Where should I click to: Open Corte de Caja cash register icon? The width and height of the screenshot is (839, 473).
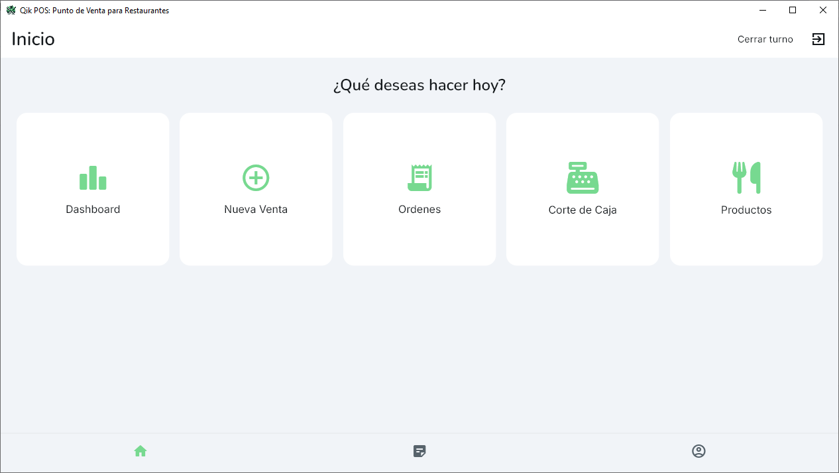pos(583,177)
